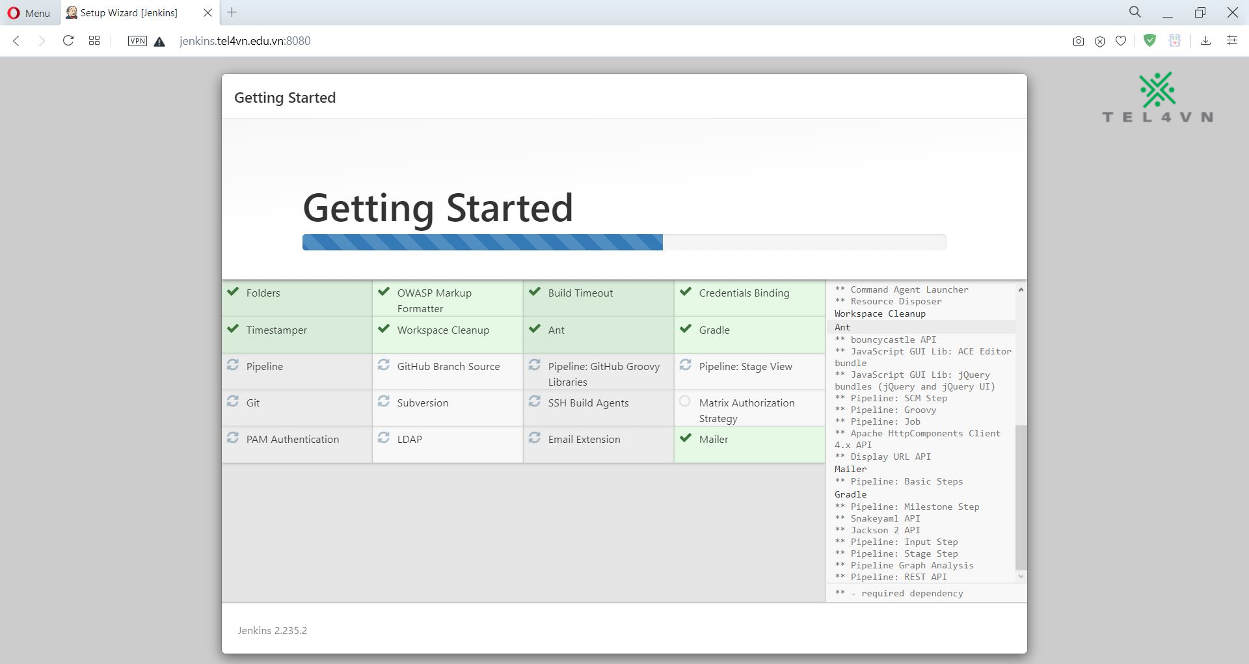Select the SSH Build Agents label
Screen dimensions: 1249x664
coord(588,403)
